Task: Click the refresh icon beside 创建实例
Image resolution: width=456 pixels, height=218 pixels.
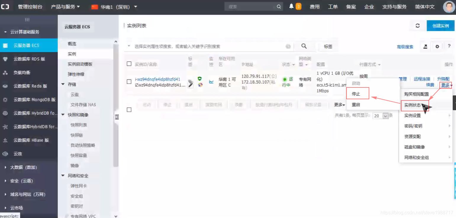Action: click(418, 26)
